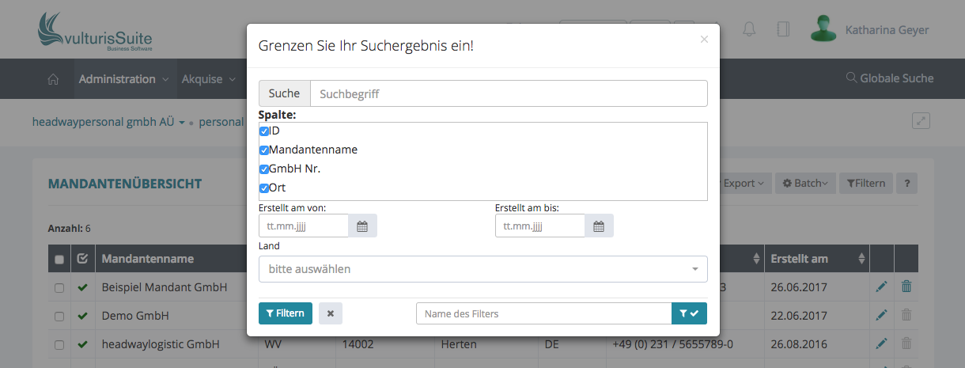965x368 pixels.
Task: Save filter with funnel-check button
Action: pyautogui.click(x=689, y=313)
